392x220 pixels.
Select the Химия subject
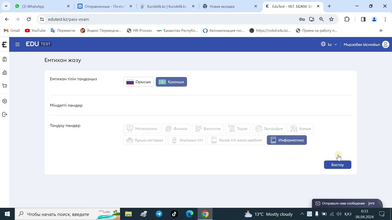point(300,129)
